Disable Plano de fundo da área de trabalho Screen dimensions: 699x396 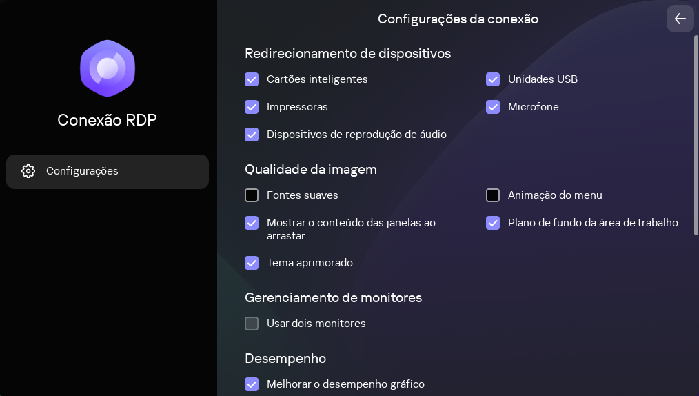pos(493,223)
